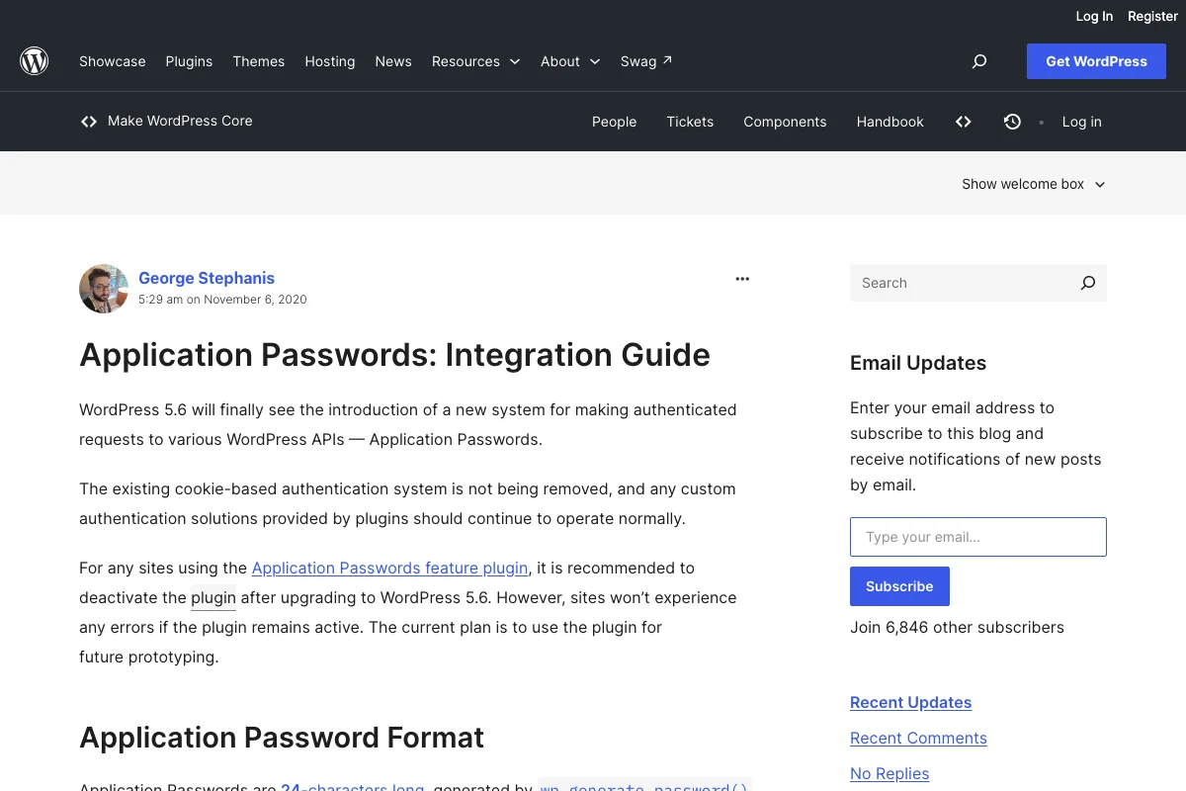The image size is (1186, 791).
Task: Open Recent Comments link
Action: point(918,738)
